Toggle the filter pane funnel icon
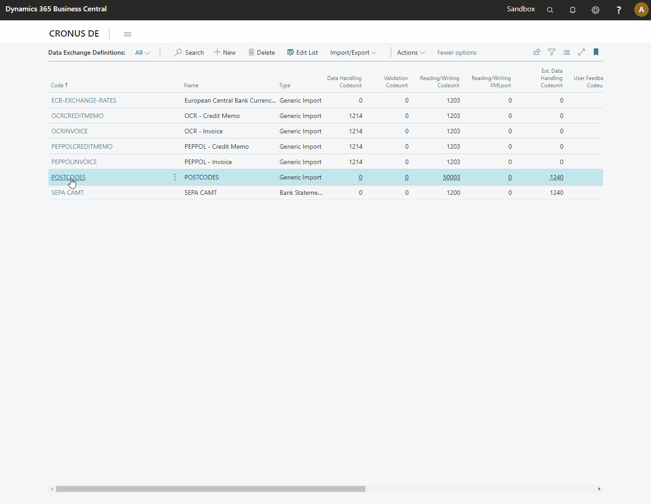651x504 pixels. pos(551,52)
